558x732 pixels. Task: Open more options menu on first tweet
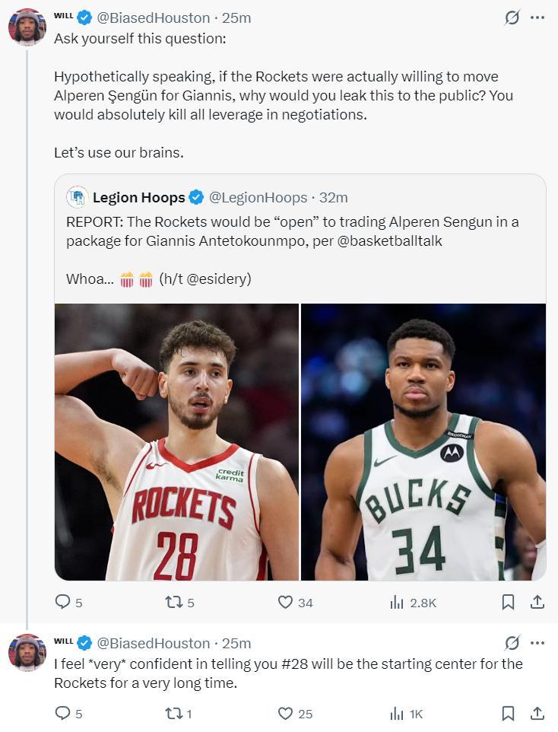pyautogui.click(x=537, y=18)
